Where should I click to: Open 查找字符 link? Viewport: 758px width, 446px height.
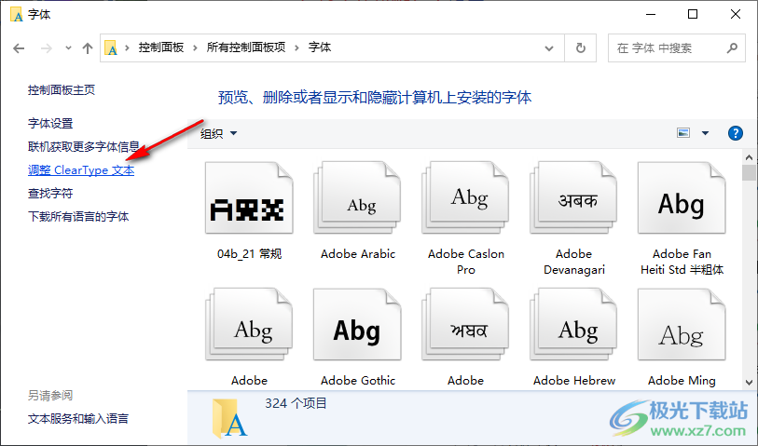tap(50, 194)
